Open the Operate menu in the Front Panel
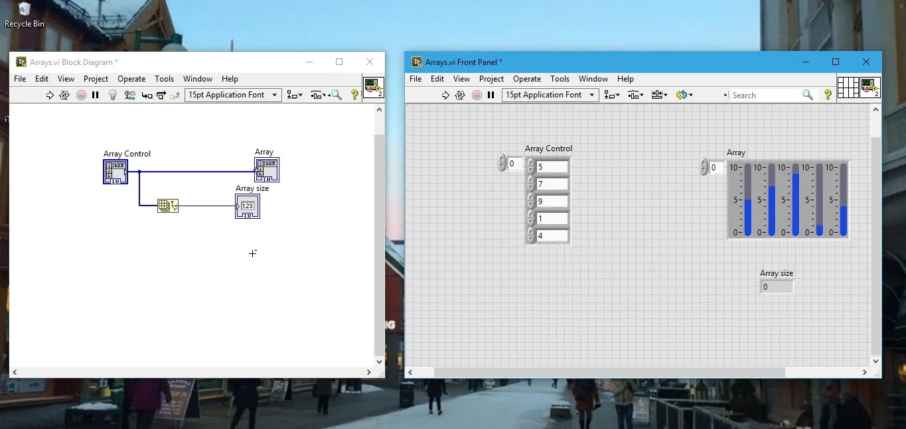The image size is (906, 429). point(527,79)
